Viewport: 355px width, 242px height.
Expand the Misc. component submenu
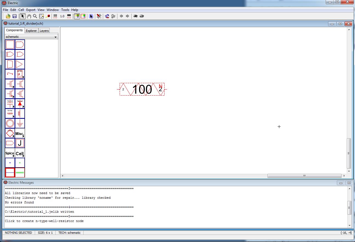(20, 134)
